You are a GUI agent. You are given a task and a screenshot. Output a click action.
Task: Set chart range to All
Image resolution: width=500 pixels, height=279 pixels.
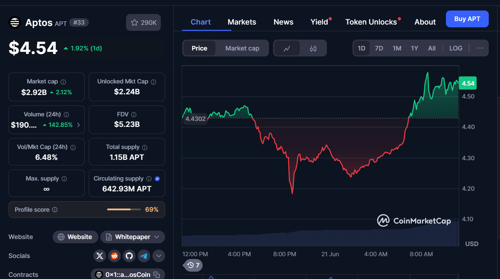[432, 48]
